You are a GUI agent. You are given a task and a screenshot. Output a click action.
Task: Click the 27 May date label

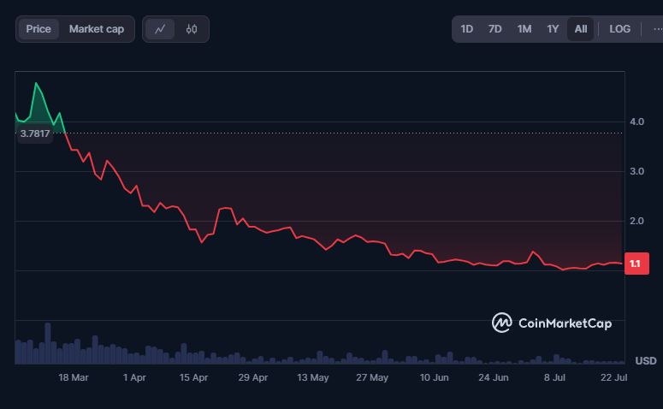click(372, 377)
